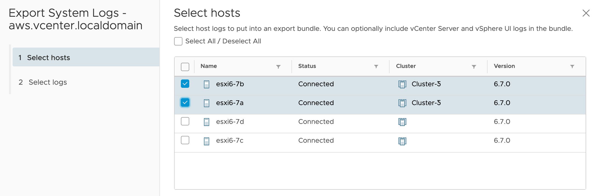Open the Version column filter
594x196 pixels.
click(x=572, y=66)
